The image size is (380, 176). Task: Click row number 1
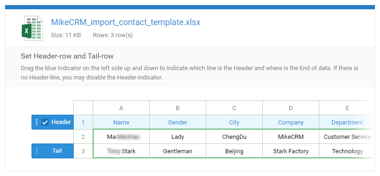click(83, 122)
